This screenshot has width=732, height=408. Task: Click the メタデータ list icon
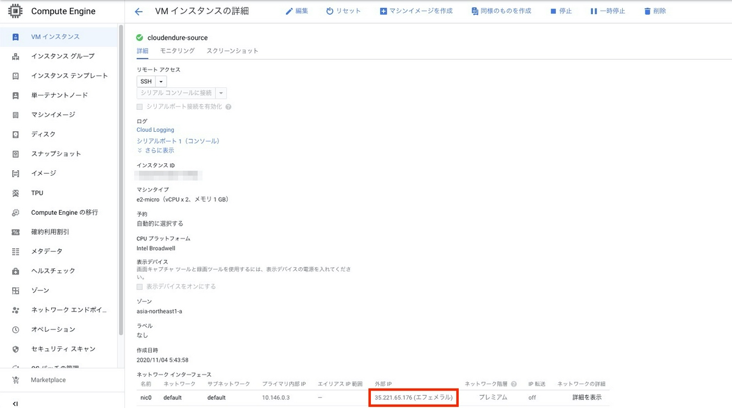(x=16, y=251)
